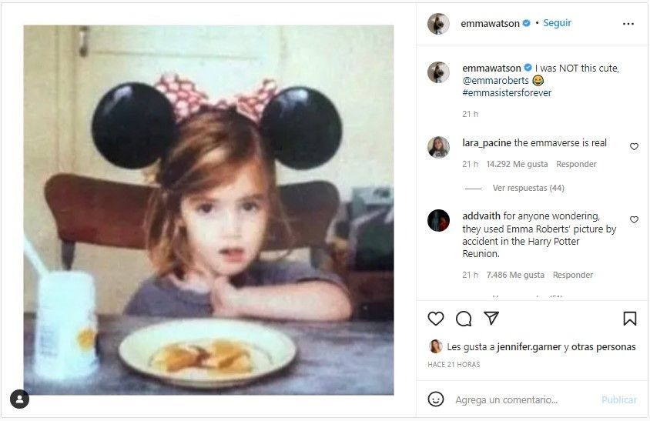Click emoji smiley icon in comment box
The width and height of the screenshot is (650, 421).
point(436,399)
